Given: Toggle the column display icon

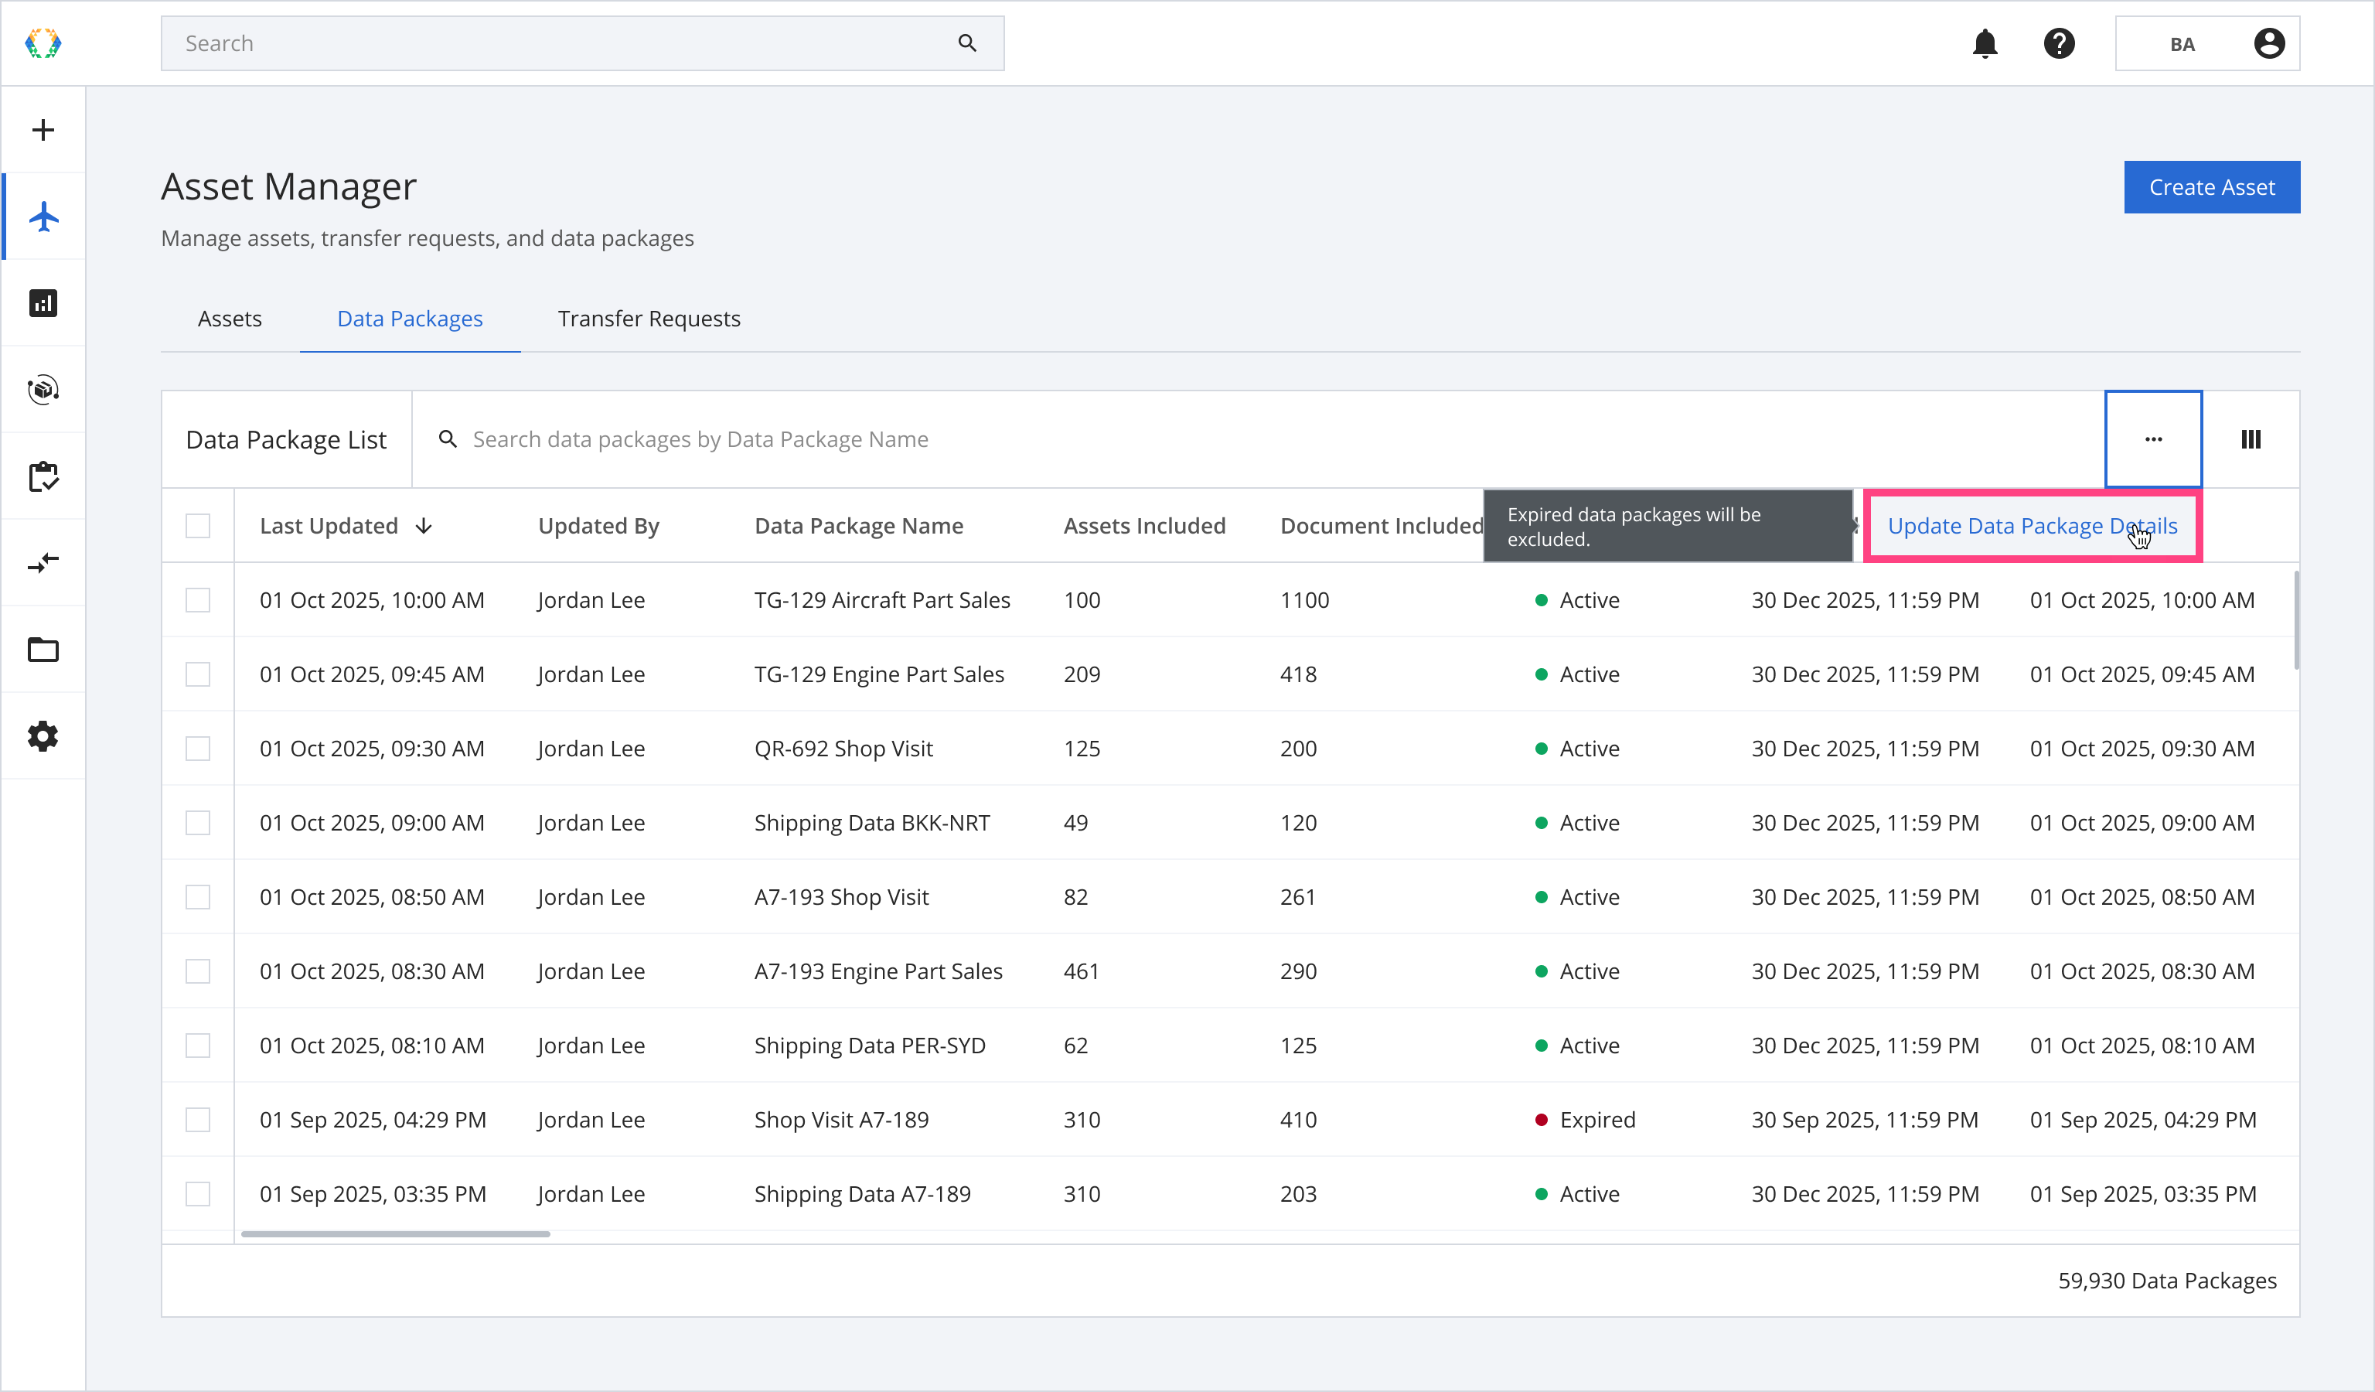Looking at the screenshot, I should point(2251,439).
